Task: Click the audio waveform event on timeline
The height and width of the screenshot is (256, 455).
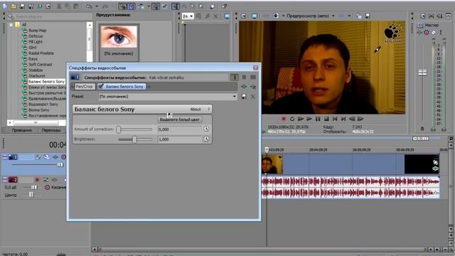Action: (350, 187)
